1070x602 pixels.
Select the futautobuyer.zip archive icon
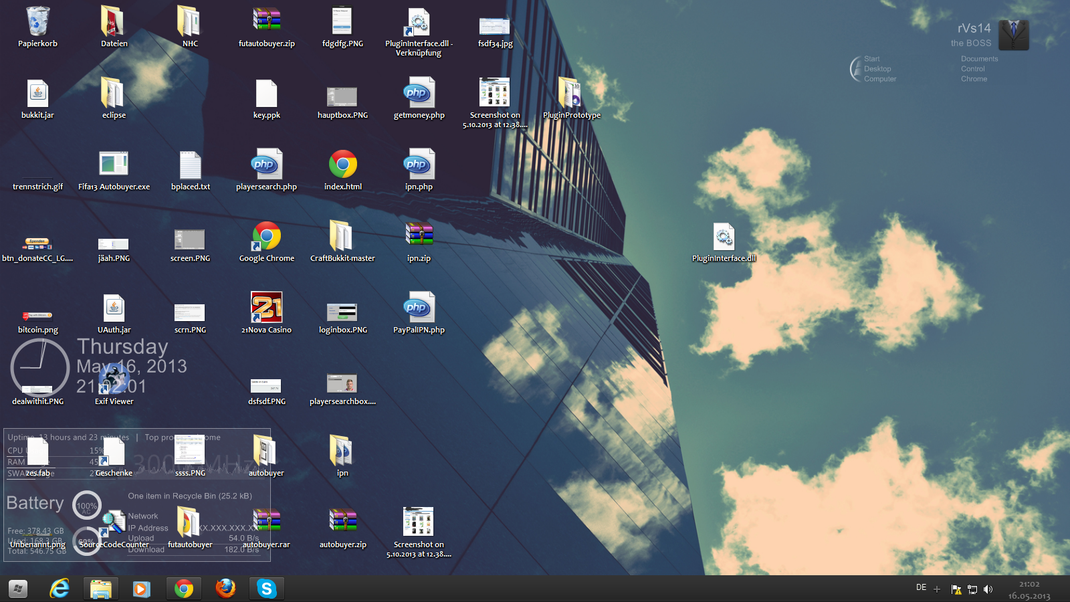[266, 22]
